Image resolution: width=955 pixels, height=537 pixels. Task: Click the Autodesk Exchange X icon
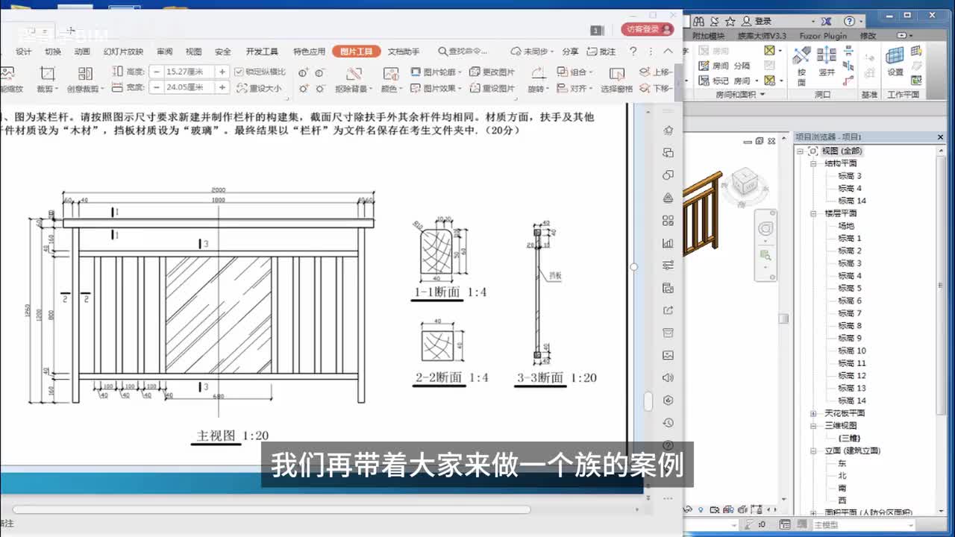click(x=826, y=21)
